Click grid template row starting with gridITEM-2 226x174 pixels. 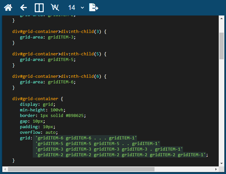[121, 155]
